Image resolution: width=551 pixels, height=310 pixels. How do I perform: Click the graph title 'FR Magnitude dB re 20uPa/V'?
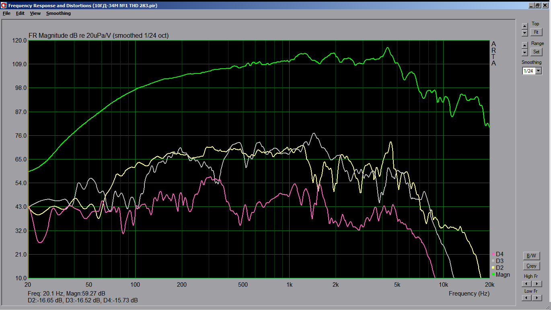(x=70, y=36)
